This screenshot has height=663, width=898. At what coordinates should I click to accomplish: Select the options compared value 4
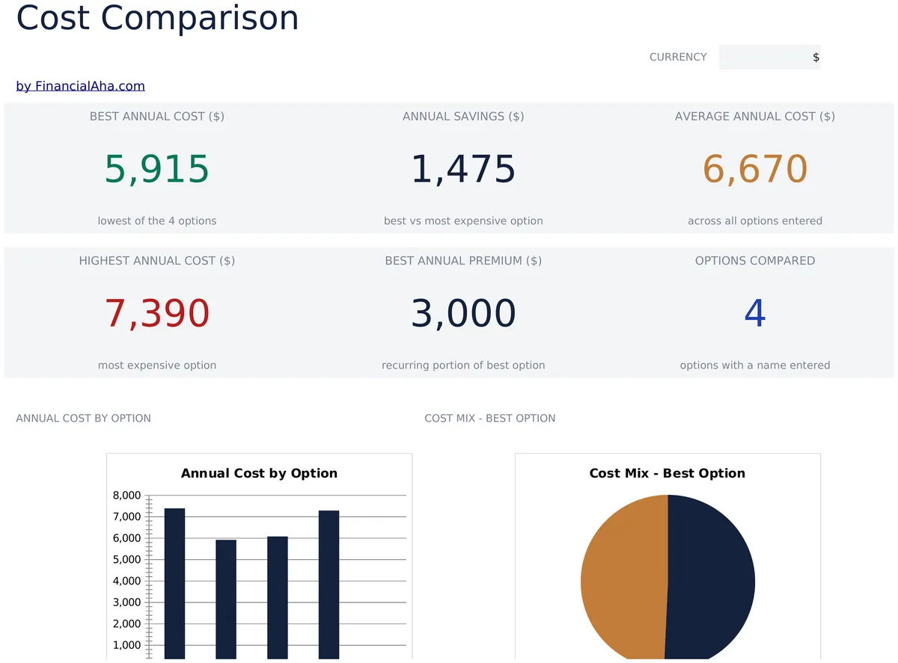click(x=755, y=313)
